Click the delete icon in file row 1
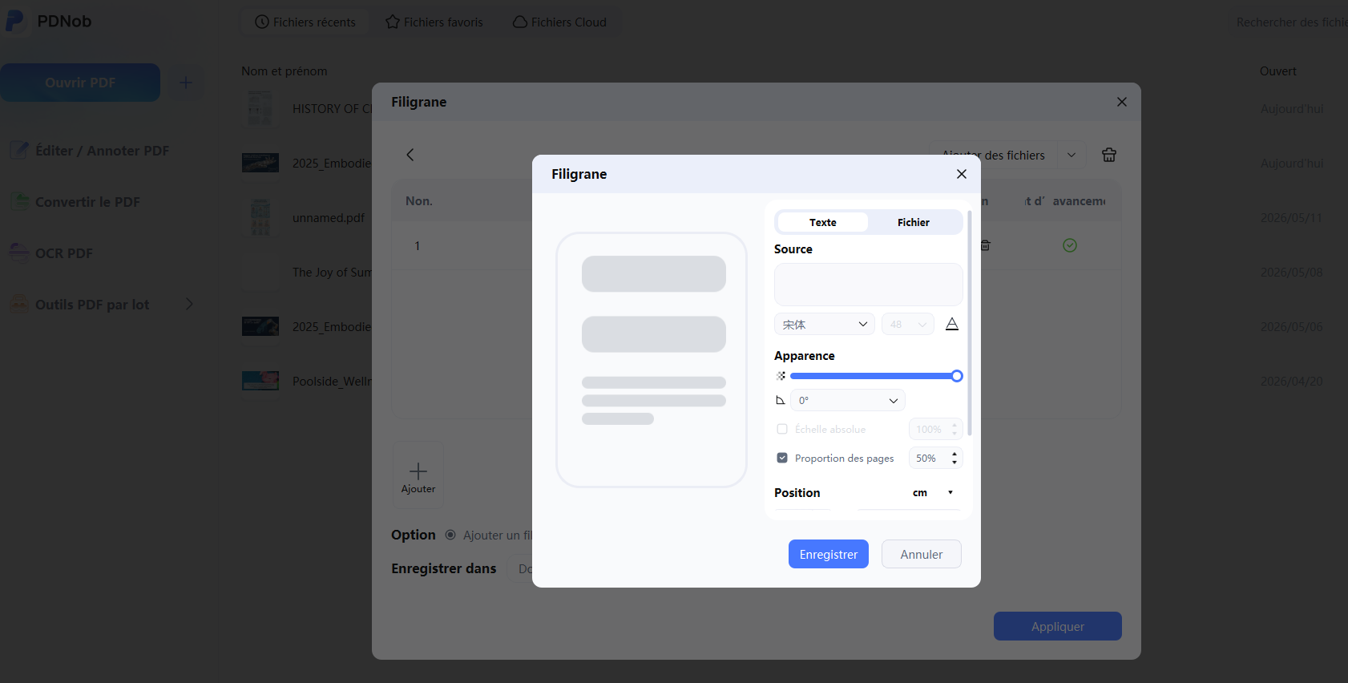1348x683 pixels. click(985, 245)
